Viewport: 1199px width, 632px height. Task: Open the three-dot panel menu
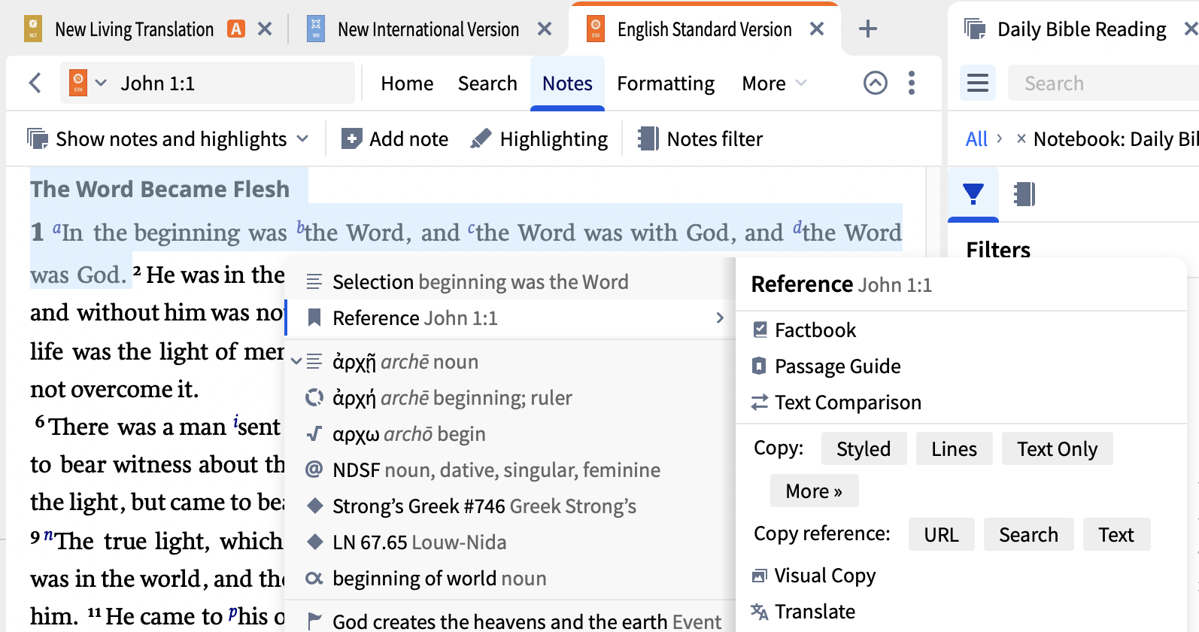912,83
